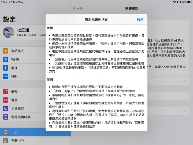193x145 pixels.
Task: Open the 勿擾模式 moon icon
Action: tap(6, 108)
